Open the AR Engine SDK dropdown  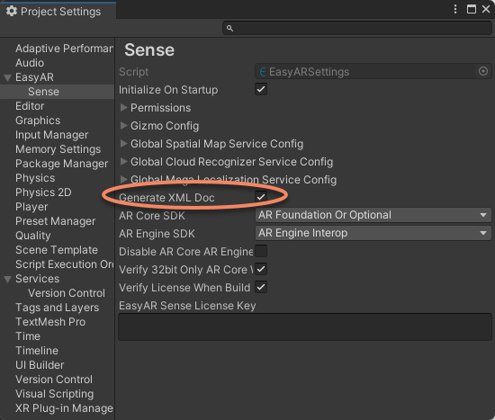click(x=373, y=233)
